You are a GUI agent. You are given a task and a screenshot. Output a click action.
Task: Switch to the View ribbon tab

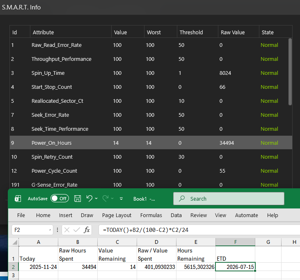(221, 215)
